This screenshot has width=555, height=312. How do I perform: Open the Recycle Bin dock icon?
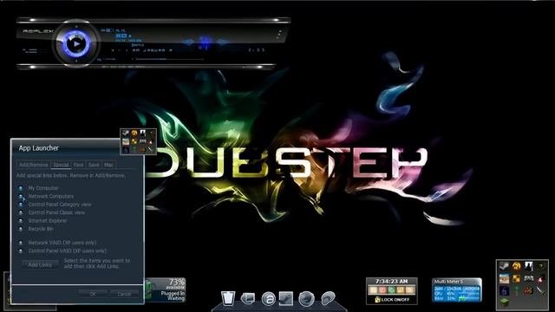click(x=228, y=298)
